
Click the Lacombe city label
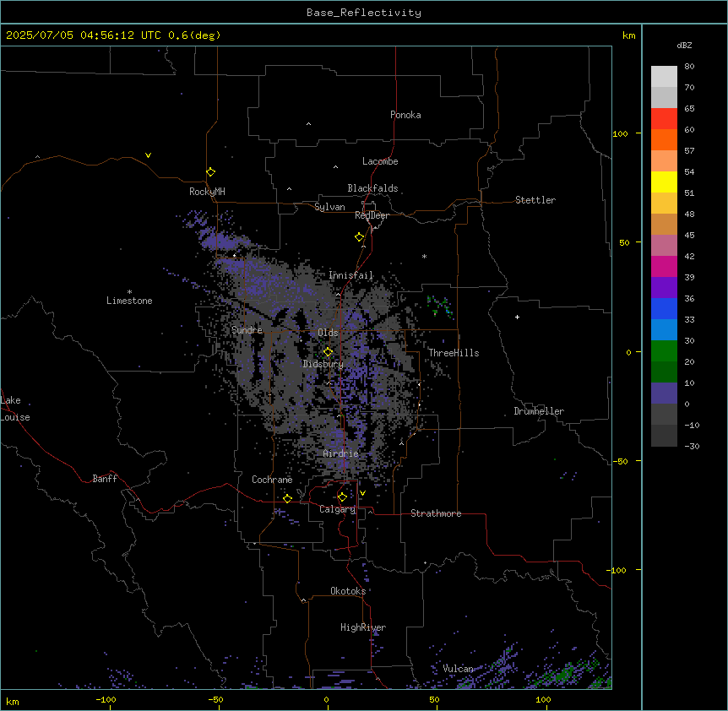(x=380, y=161)
